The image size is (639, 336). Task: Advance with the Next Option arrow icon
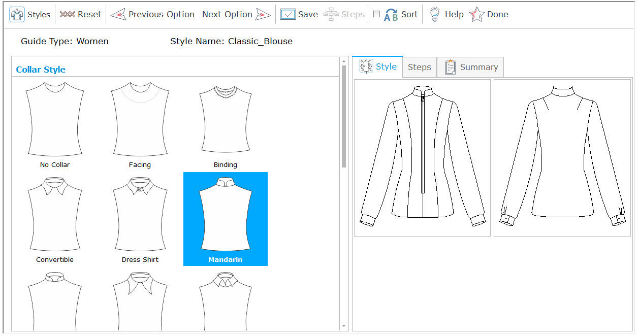263,14
